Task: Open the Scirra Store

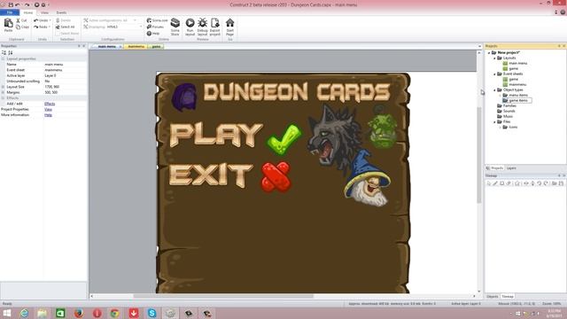Action: pyautogui.click(x=175, y=27)
